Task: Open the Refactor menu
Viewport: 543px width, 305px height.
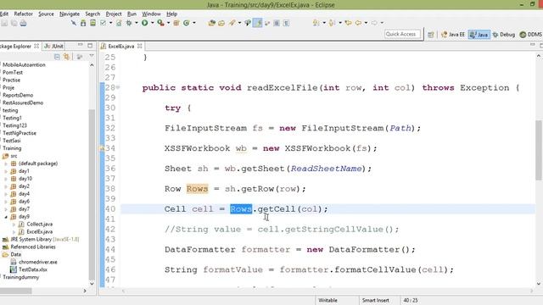Action: pos(23,14)
